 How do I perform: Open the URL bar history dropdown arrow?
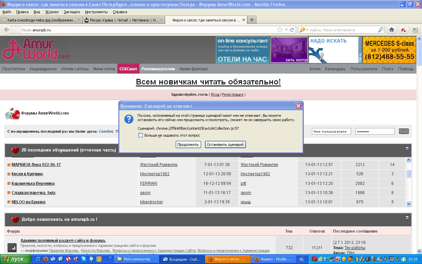click(x=286, y=30)
